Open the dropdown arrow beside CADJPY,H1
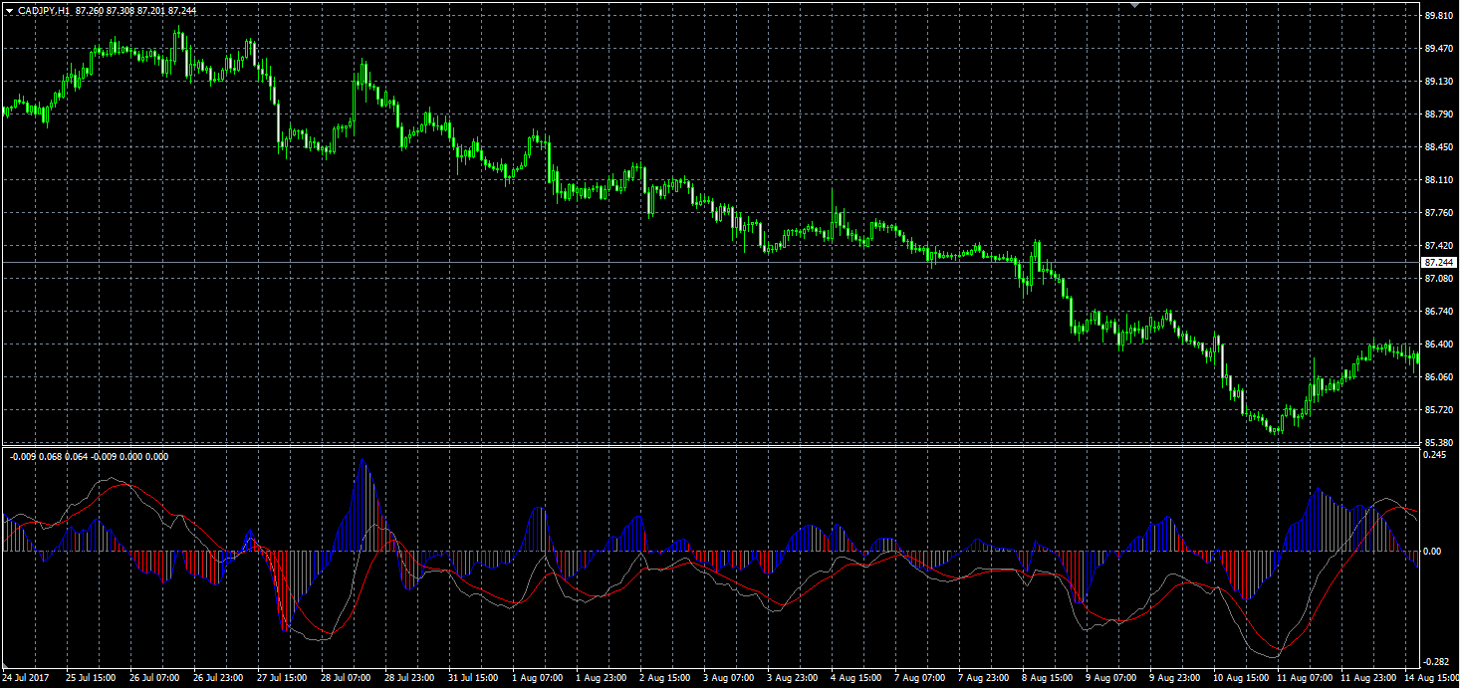Viewport: 1460px width, 688px height. 8,10
